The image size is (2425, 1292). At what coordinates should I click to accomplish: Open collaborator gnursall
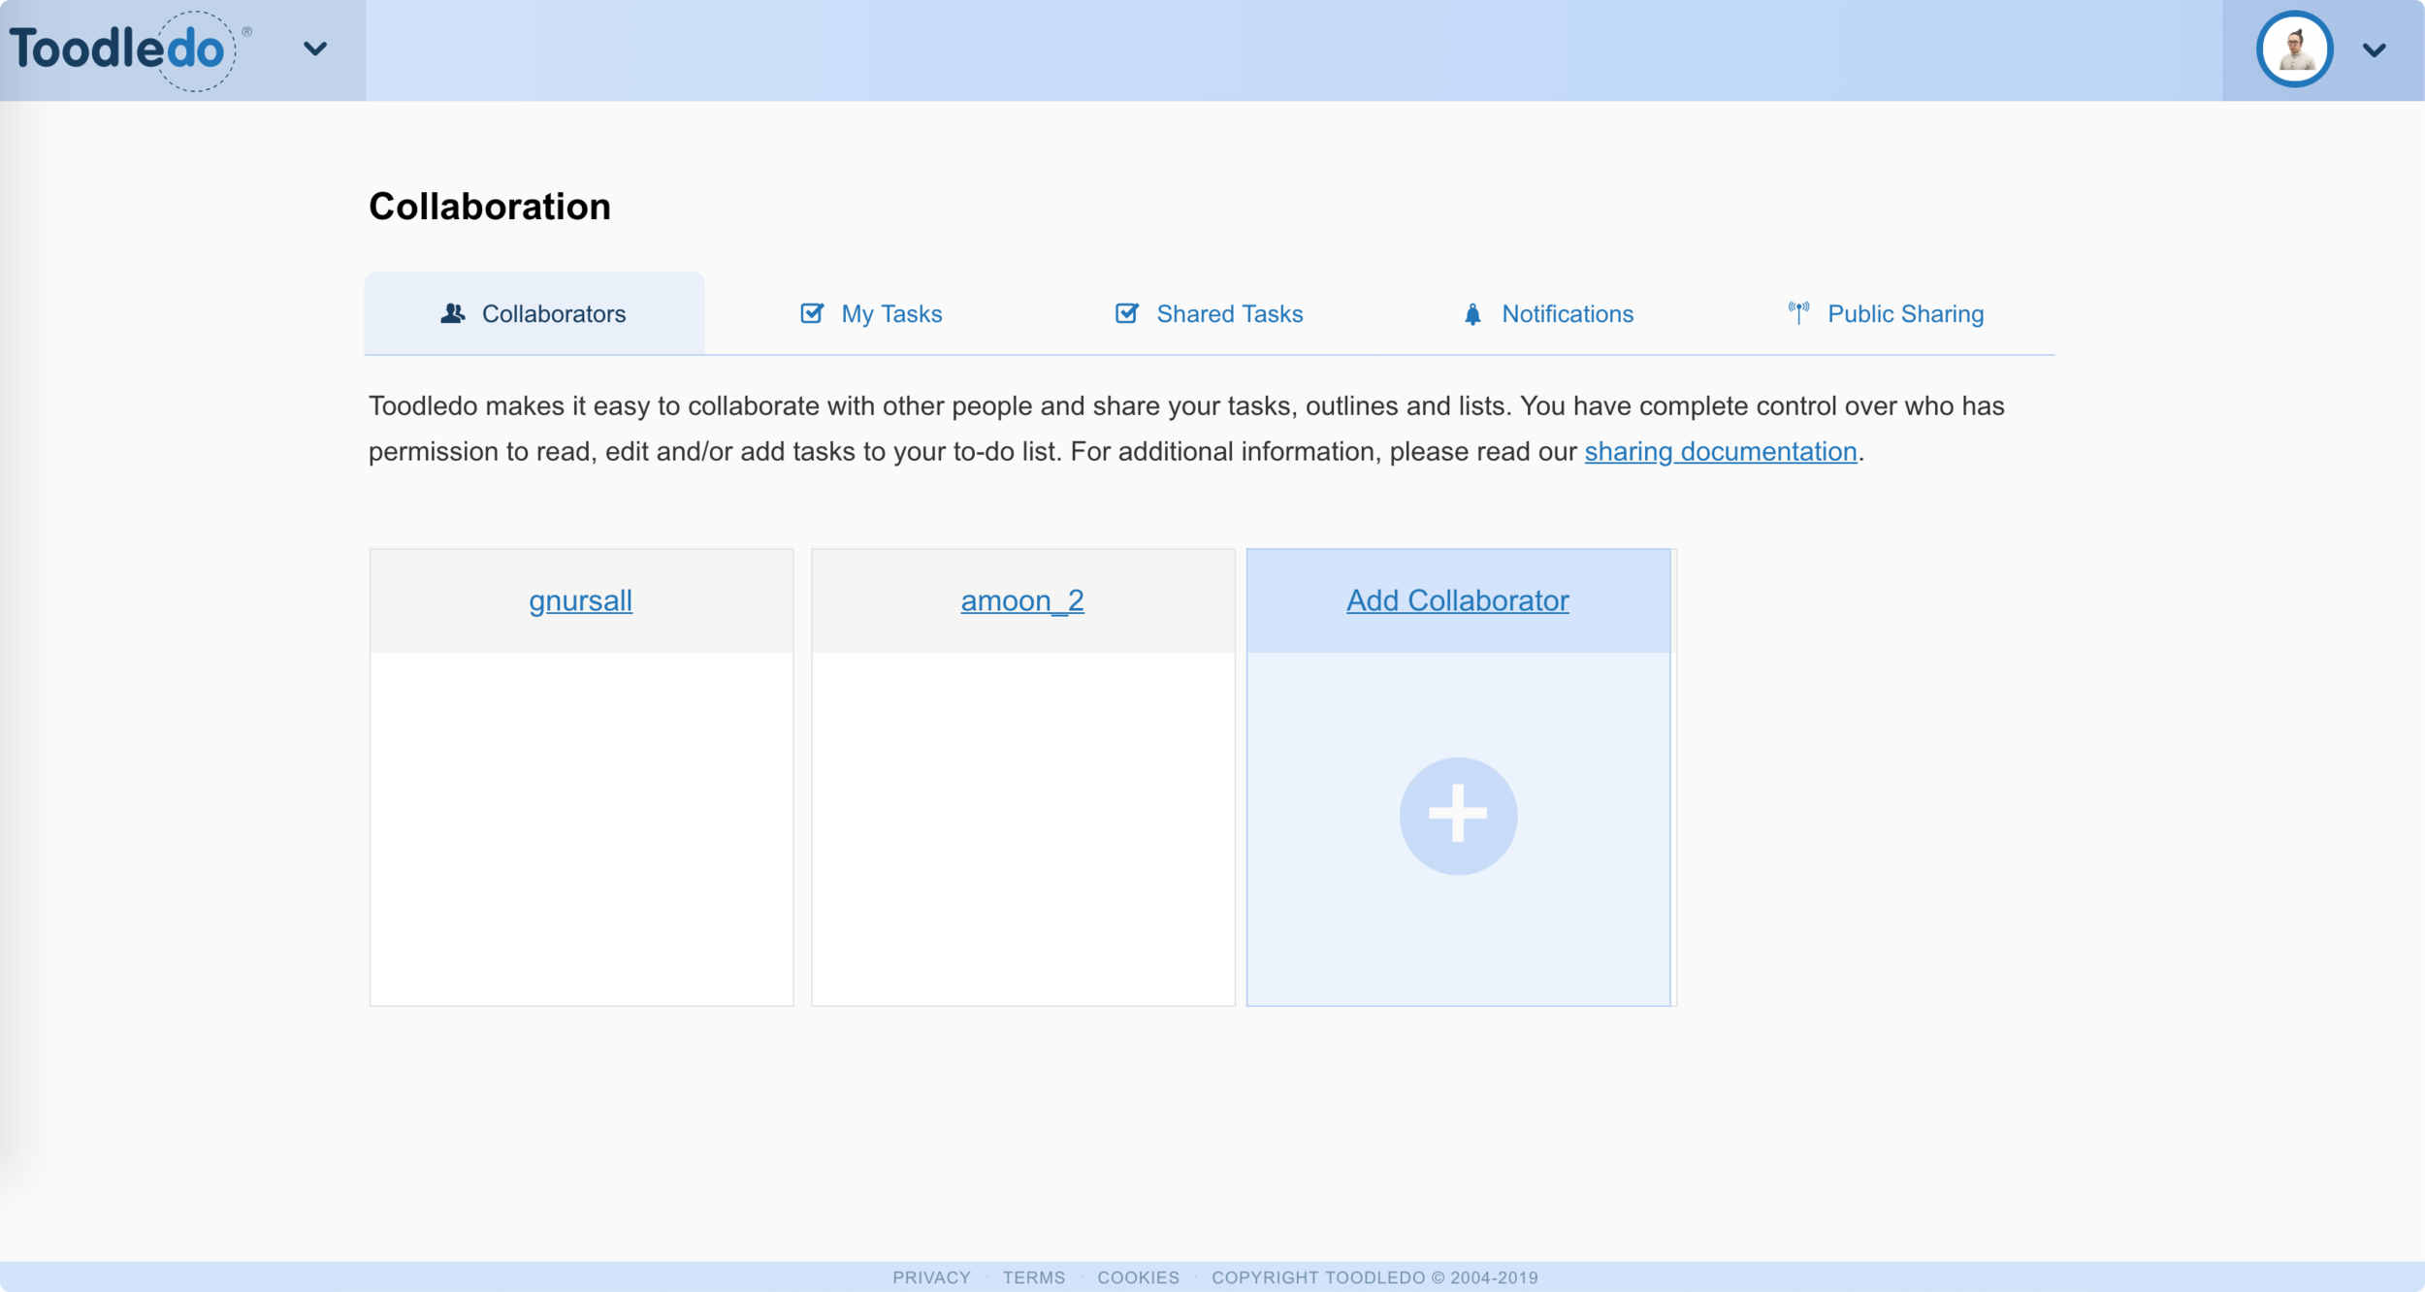[580, 600]
